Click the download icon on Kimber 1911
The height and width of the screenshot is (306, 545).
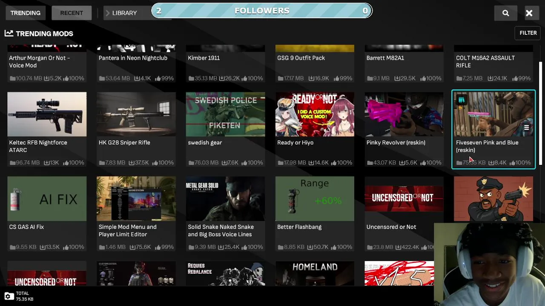221,78
